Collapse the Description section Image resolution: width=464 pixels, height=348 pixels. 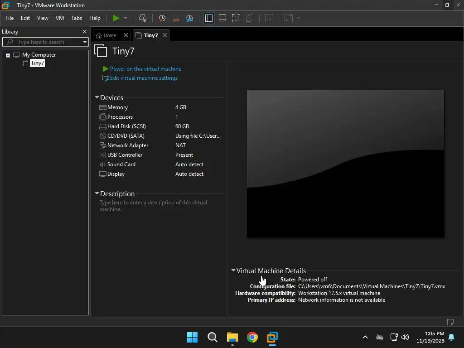[97, 193]
